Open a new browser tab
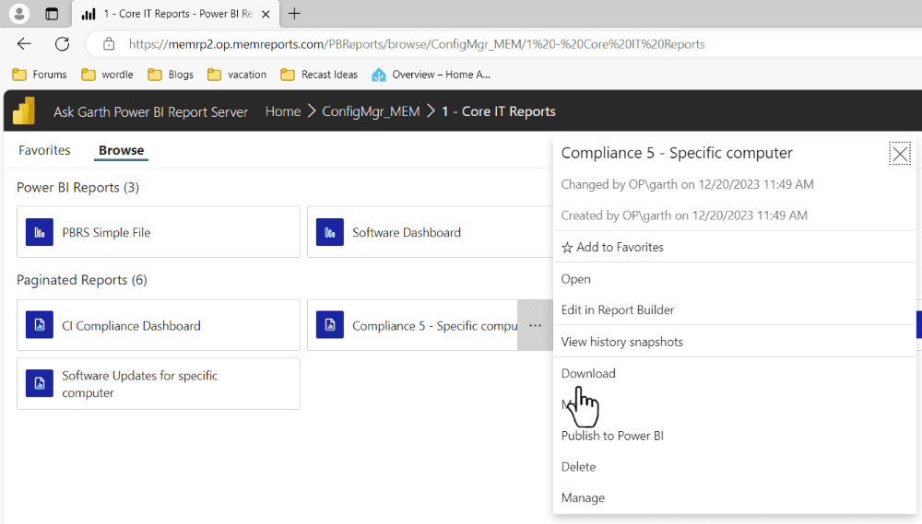 (x=295, y=14)
